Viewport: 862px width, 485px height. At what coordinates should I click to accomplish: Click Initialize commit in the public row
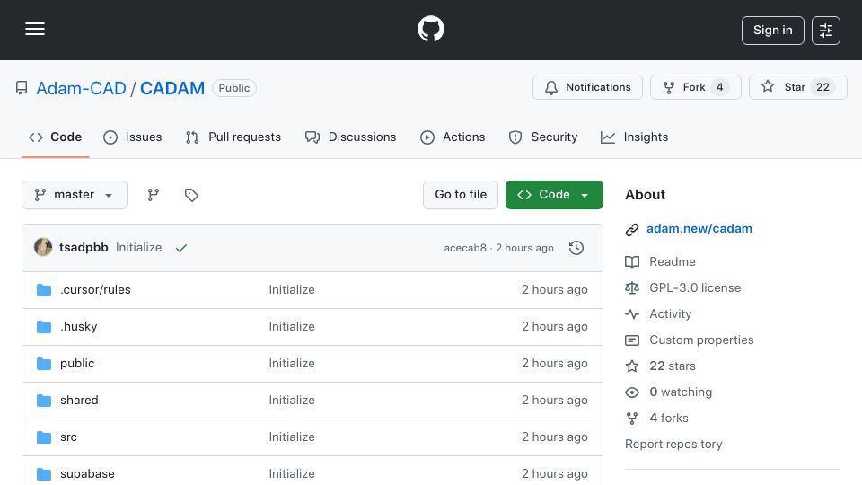(291, 364)
